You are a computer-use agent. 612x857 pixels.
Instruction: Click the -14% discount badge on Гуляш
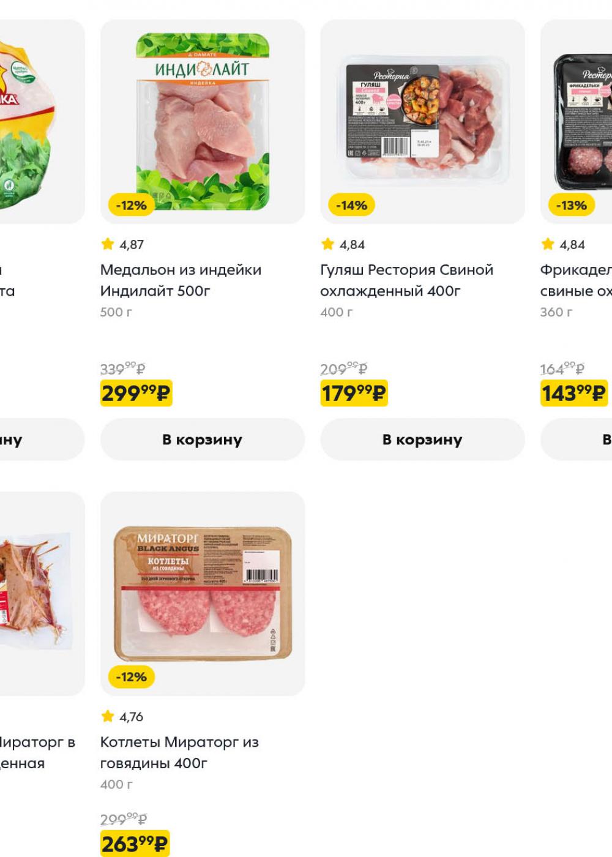click(352, 206)
